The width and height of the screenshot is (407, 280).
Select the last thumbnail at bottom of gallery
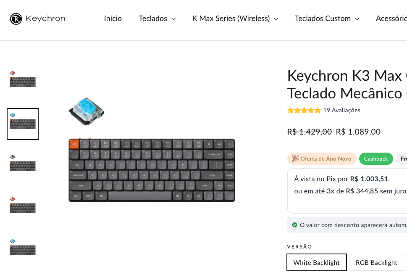23,248
